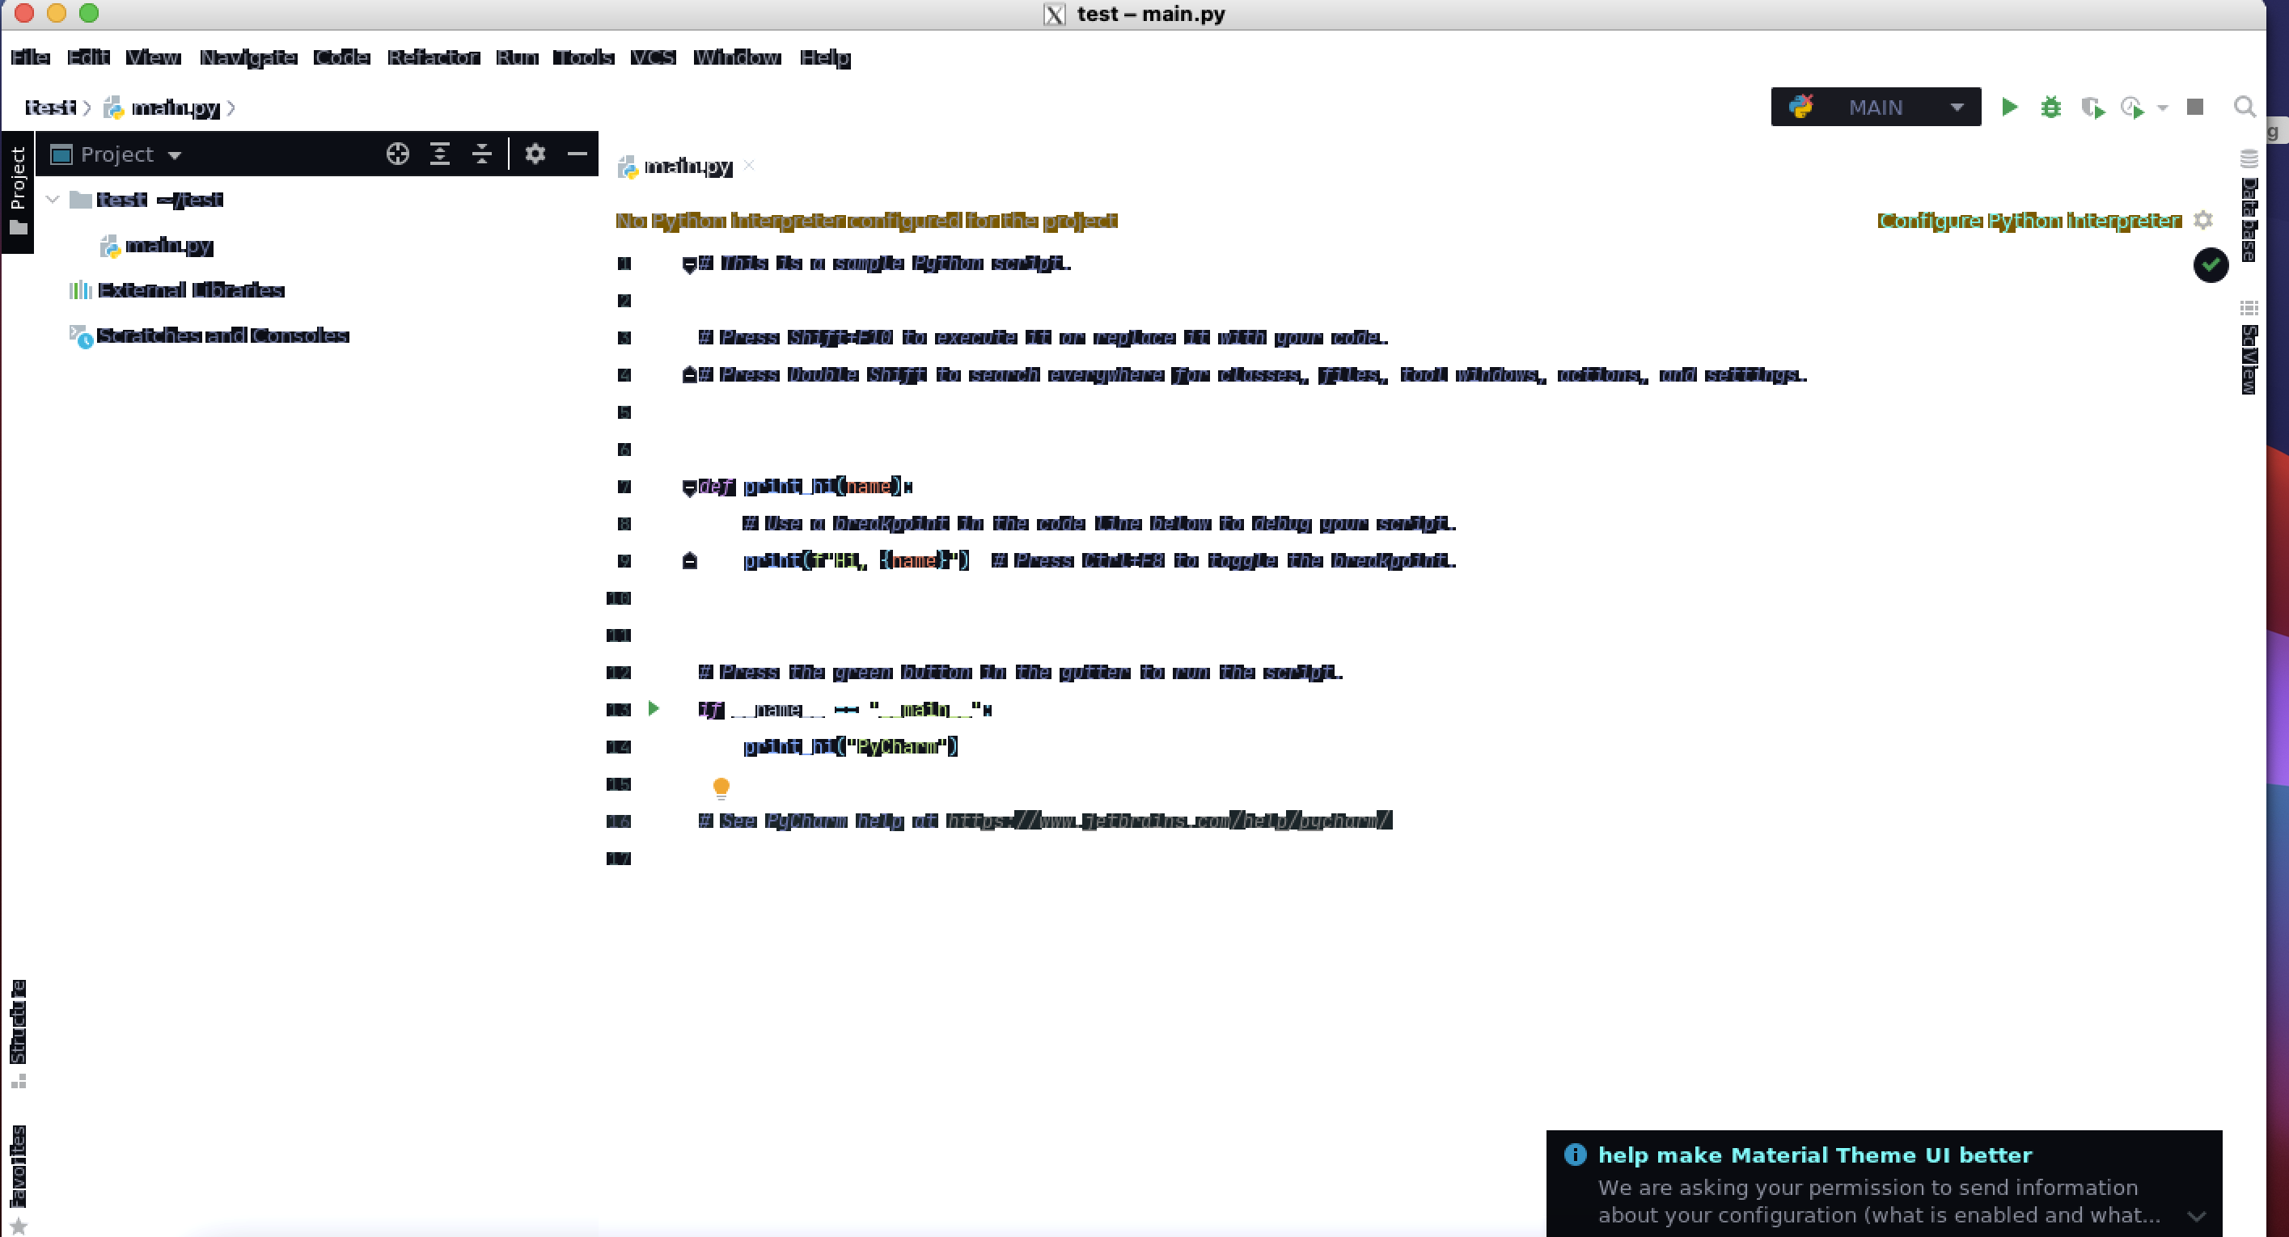Open the Run menu
Screen dimensions: 2289x1237
(x=517, y=57)
